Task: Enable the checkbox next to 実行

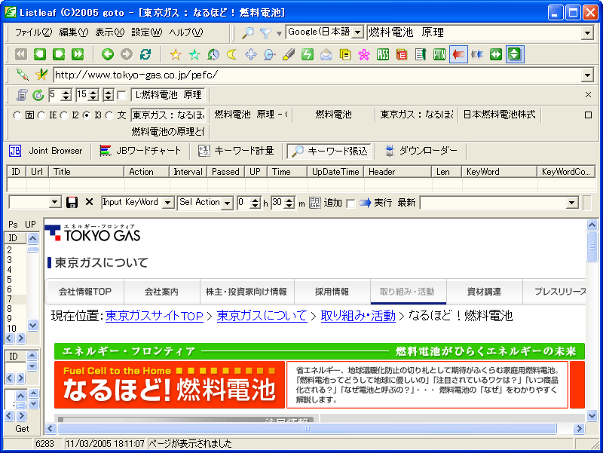Action: [x=353, y=202]
